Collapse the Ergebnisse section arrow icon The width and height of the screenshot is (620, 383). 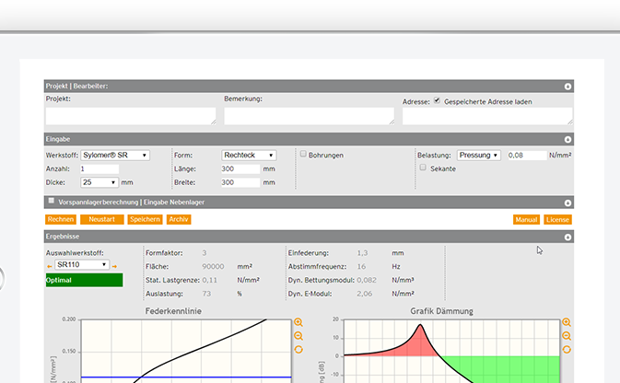567,238
